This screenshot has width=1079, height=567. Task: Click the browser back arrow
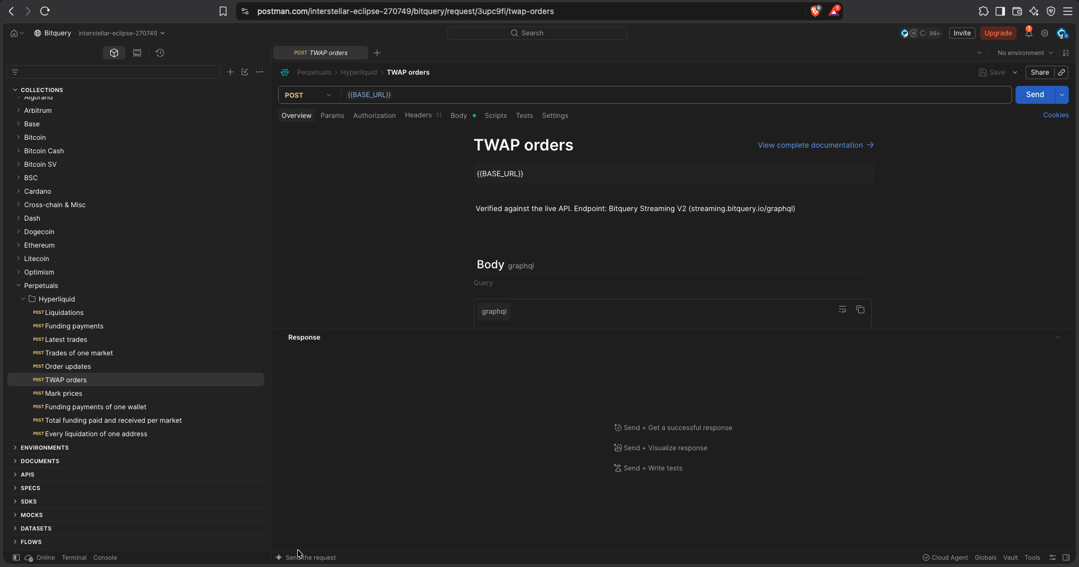coord(11,11)
